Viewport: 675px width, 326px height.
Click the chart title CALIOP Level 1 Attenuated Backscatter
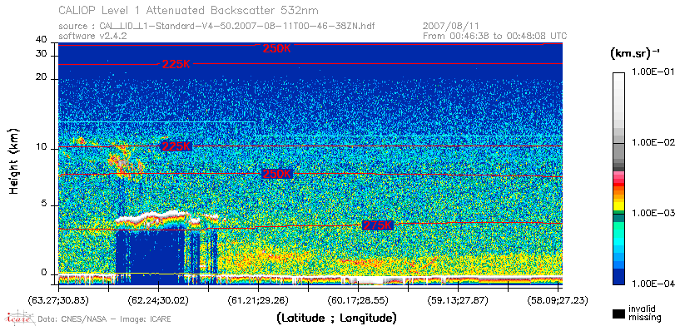pyautogui.click(x=189, y=10)
